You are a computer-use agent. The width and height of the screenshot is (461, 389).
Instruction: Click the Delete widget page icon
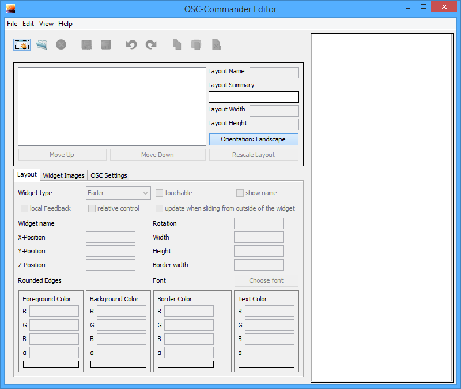click(217, 45)
